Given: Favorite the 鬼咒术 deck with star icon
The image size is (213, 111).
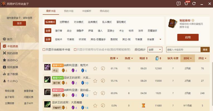Looking at the screenshot, I should pyautogui.click(x=95, y=69).
